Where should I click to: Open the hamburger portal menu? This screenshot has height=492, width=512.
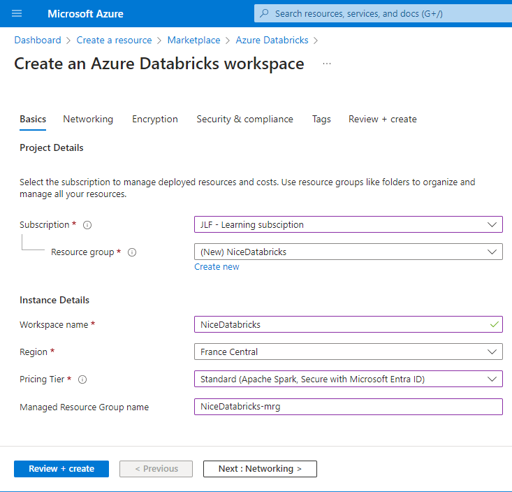[x=17, y=13]
